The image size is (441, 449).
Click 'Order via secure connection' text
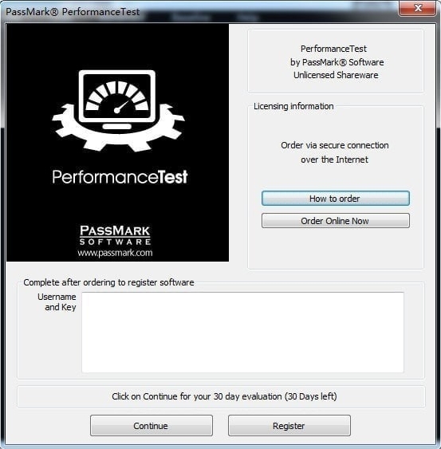[x=335, y=145]
